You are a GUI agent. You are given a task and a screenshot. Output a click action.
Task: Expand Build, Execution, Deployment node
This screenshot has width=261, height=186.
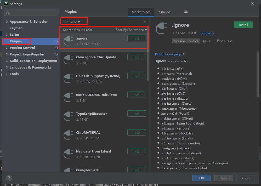click(7, 61)
